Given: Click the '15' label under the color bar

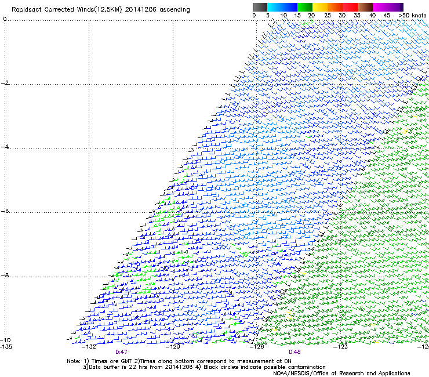Looking at the screenshot, I should 297,16.
